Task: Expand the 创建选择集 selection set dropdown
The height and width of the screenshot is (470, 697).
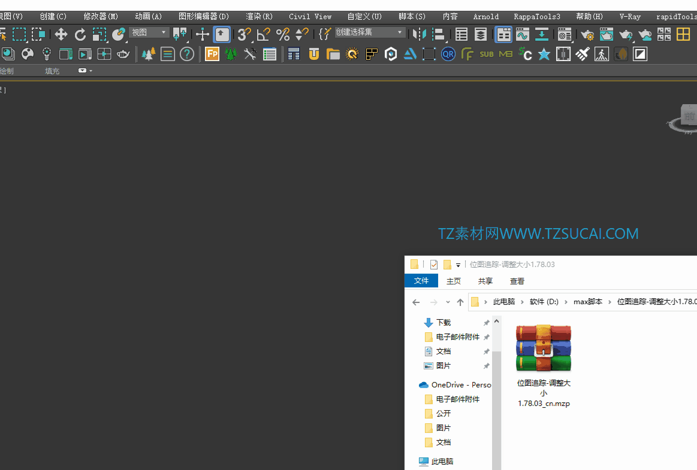Action: coord(369,32)
